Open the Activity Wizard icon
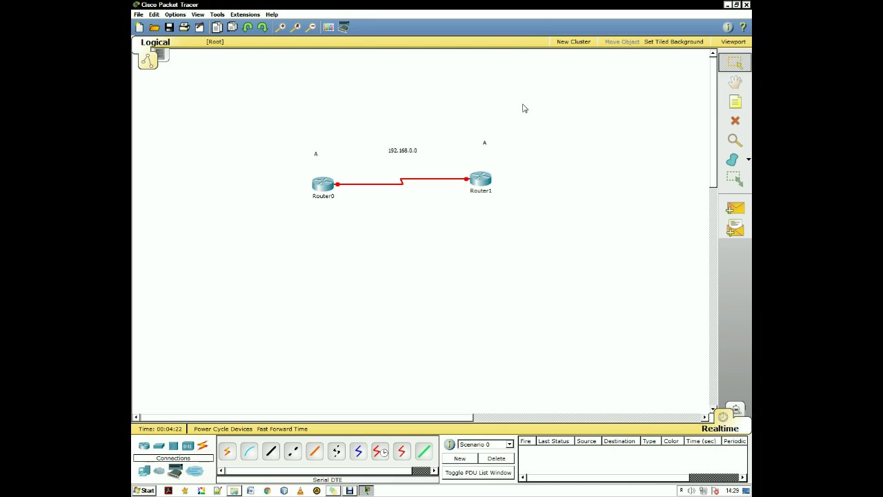 [199, 27]
